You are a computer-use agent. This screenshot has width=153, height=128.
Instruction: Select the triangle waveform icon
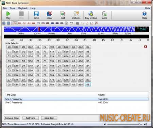point(24,23)
